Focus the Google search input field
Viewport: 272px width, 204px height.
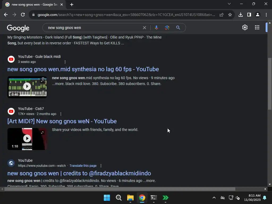point(95,28)
